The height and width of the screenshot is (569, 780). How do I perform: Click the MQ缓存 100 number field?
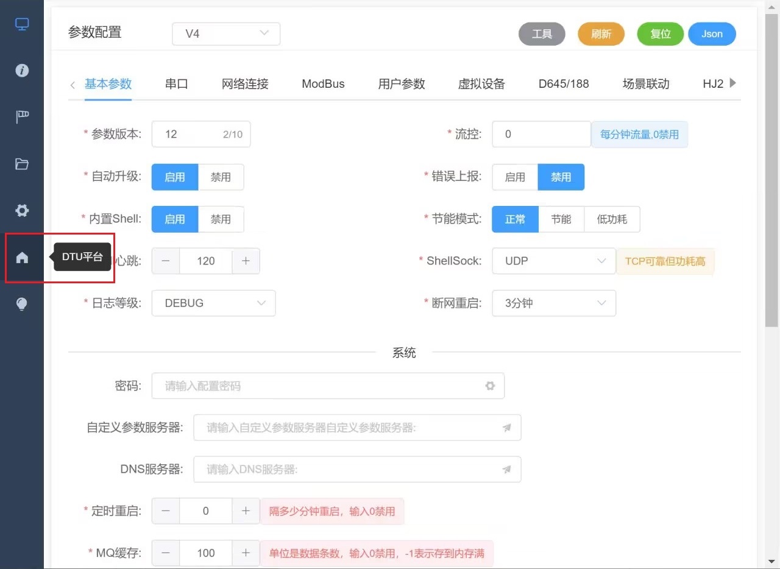[x=206, y=553]
